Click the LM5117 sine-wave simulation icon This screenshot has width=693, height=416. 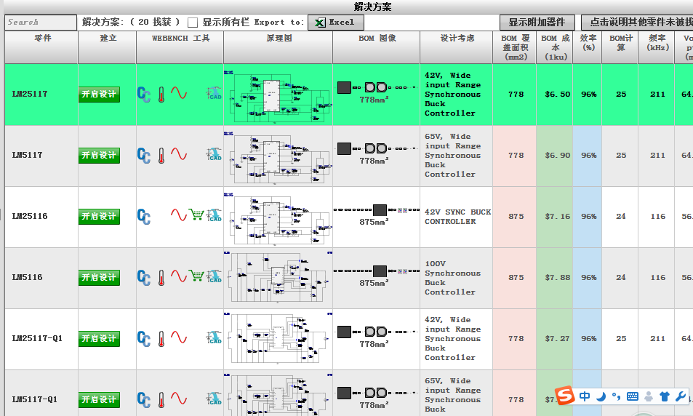(x=179, y=154)
